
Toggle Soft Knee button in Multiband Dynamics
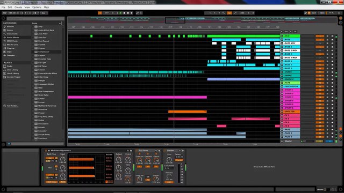coord(52,182)
